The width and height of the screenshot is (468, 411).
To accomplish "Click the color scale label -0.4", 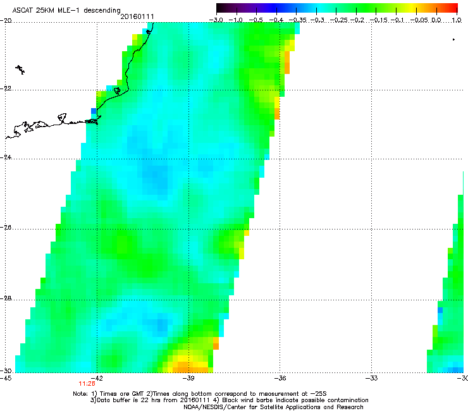I will point(276,20).
